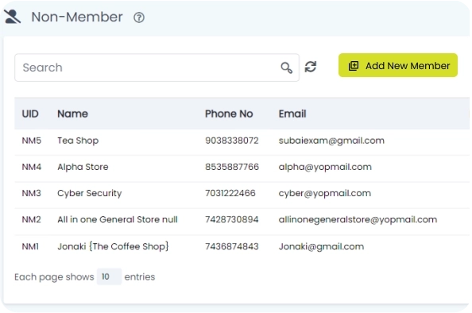Image resolution: width=472 pixels, height=313 pixels.
Task: Click email alpha@yopmail.com
Action: point(325,167)
